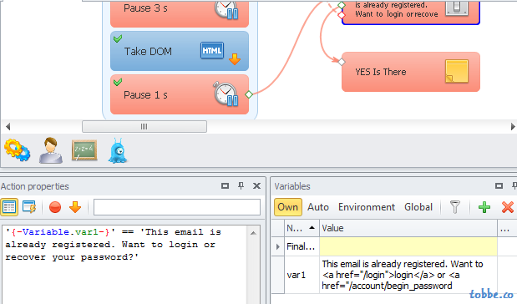Image resolution: width=517 pixels, height=304 pixels.
Task: Click the green check on Pause 1 s
Action: (118, 82)
